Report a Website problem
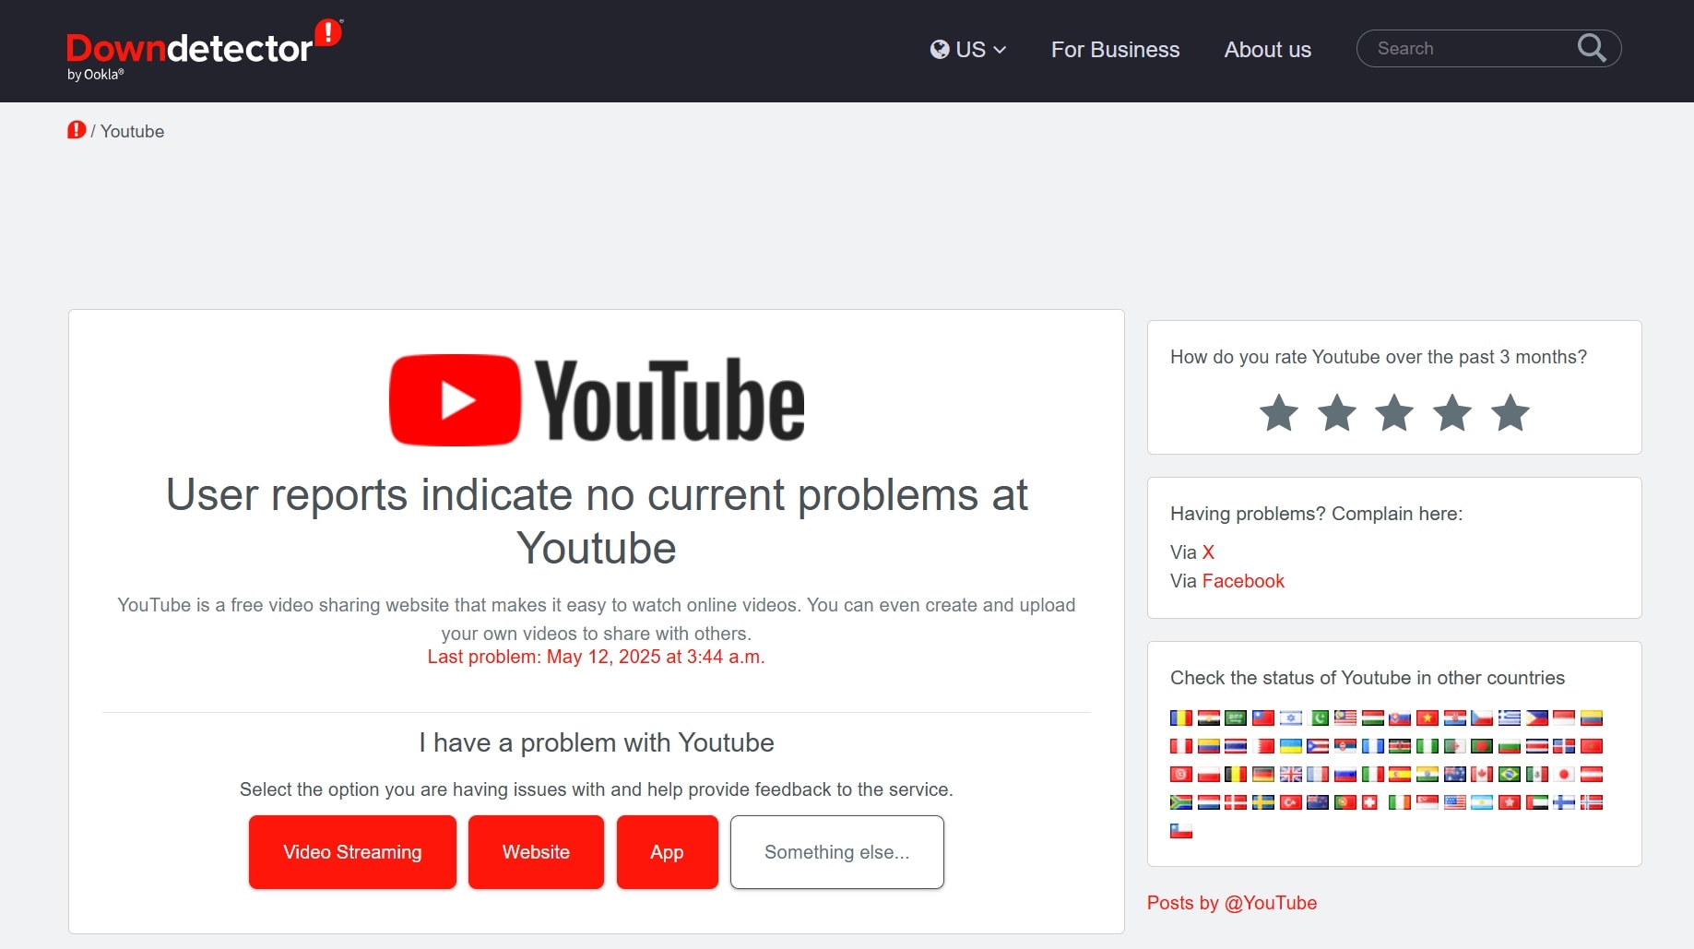 tap(536, 852)
